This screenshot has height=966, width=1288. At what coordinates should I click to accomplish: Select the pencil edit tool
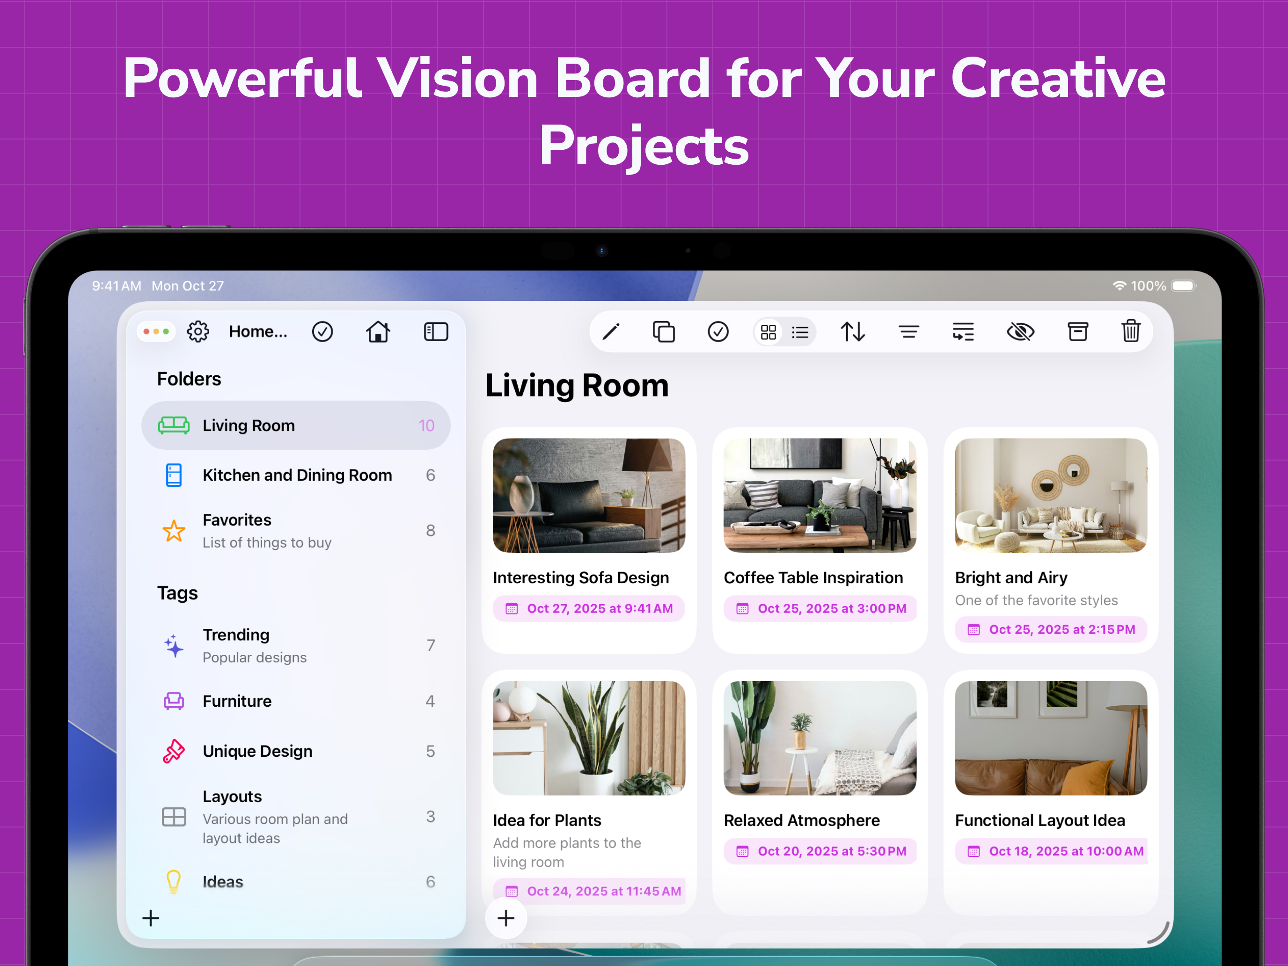pos(611,332)
